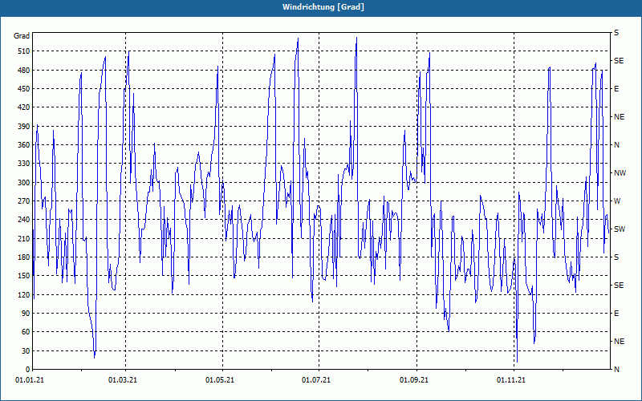Click the W compass label on right axis
Screen dimensions: 642x401
click(617, 201)
